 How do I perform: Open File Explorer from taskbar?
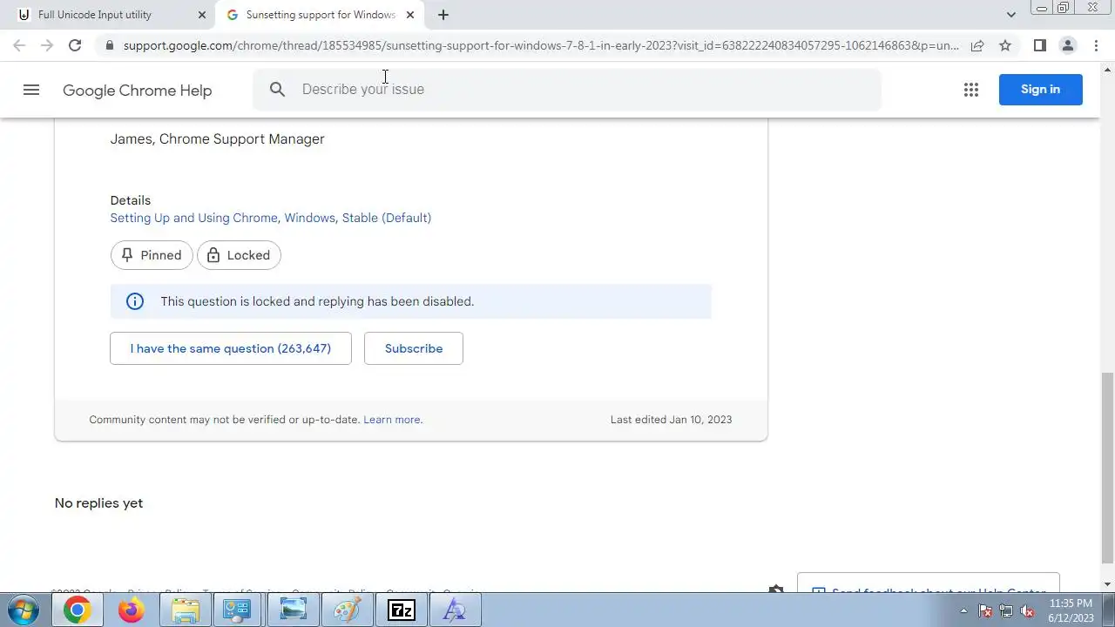(185, 610)
